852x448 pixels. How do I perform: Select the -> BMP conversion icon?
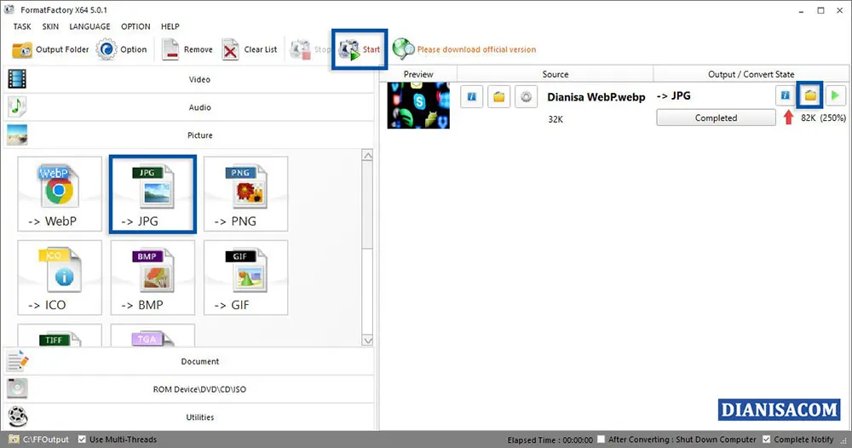153,278
